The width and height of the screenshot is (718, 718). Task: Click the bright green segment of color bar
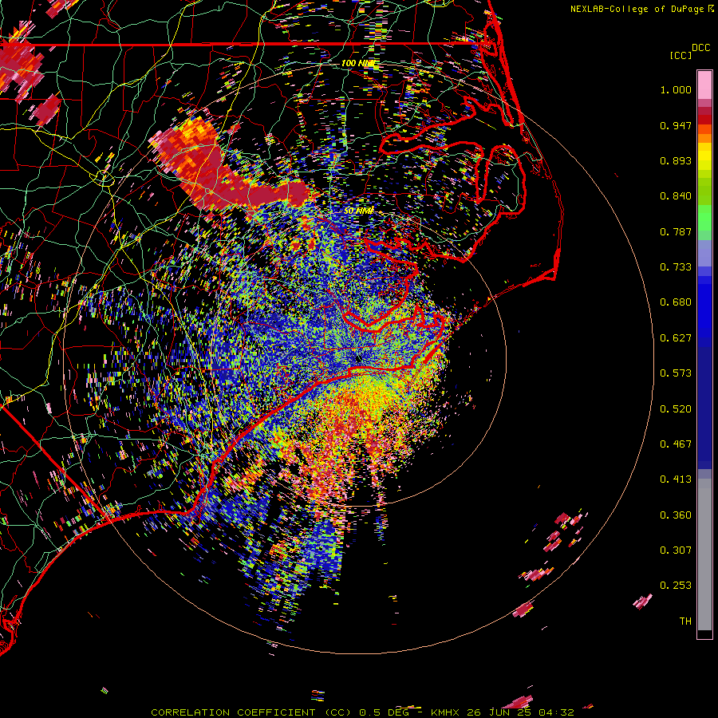[x=704, y=218]
